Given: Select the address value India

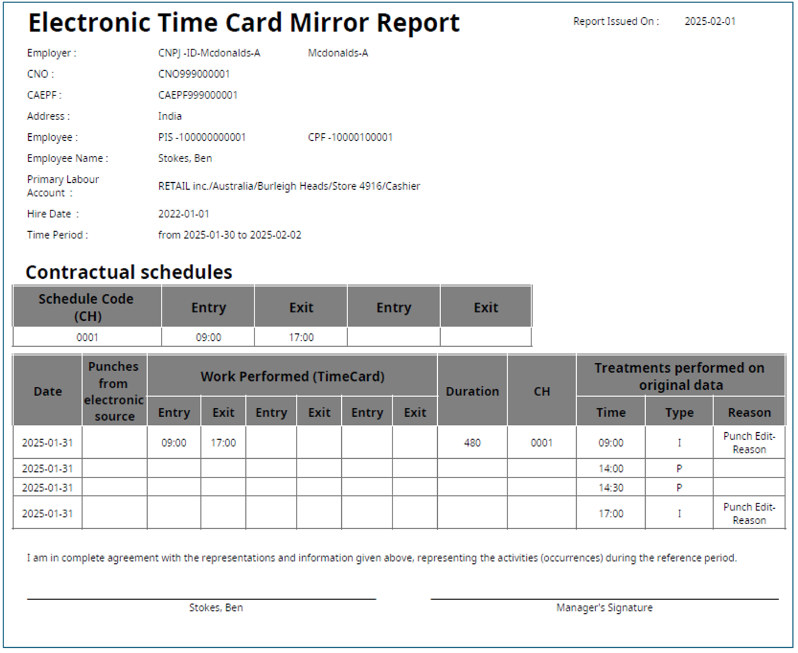Looking at the screenshot, I should 169,116.
